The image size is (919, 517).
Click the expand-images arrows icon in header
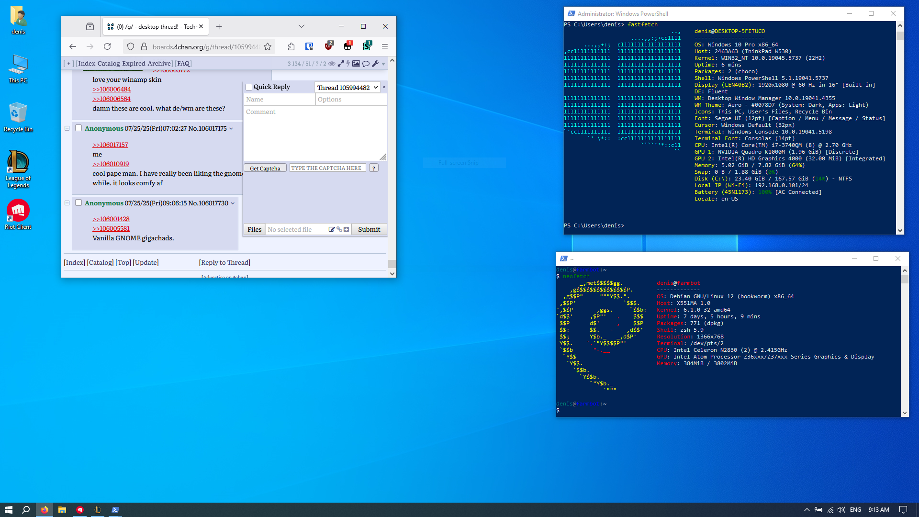click(340, 64)
